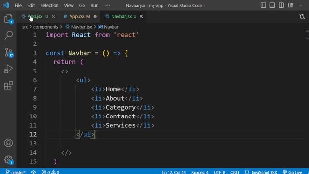The height and width of the screenshot is (174, 309).
Task: Click the Services list item text
Action: coord(120,125)
